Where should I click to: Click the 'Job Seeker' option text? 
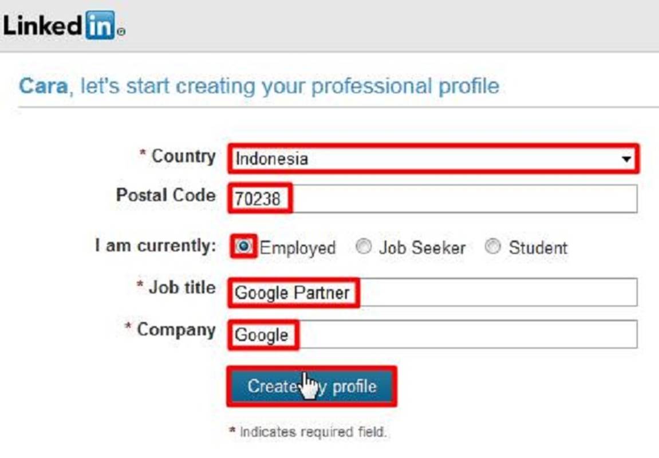click(423, 247)
